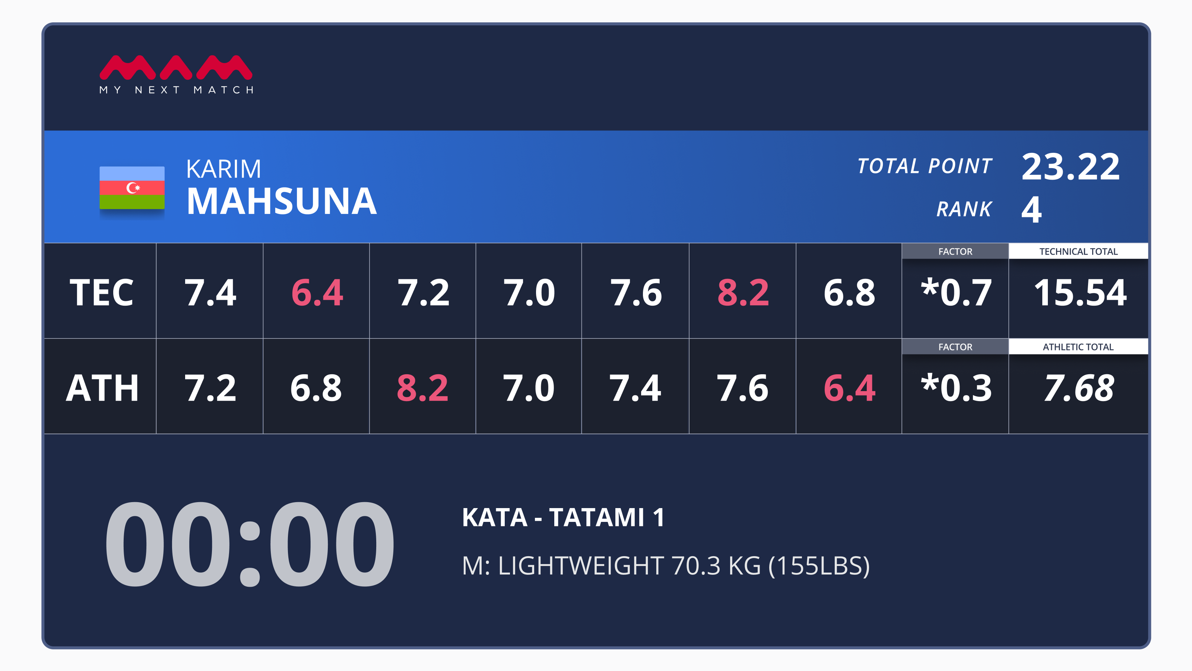The height and width of the screenshot is (671, 1192).
Task: Click the Athletic Total header label
Action: click(x=1078, y=347)
